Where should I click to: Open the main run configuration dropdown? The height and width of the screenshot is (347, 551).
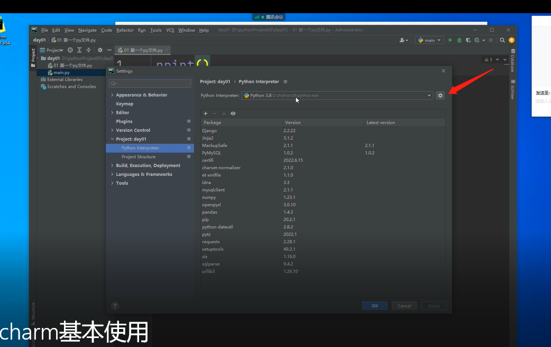(429, 40)
